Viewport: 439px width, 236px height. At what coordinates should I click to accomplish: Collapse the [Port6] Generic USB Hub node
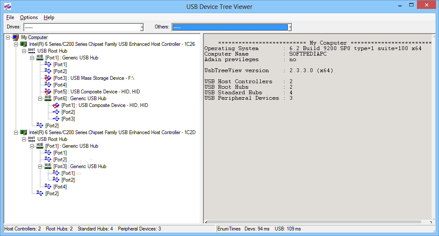[x=40, y=98]
